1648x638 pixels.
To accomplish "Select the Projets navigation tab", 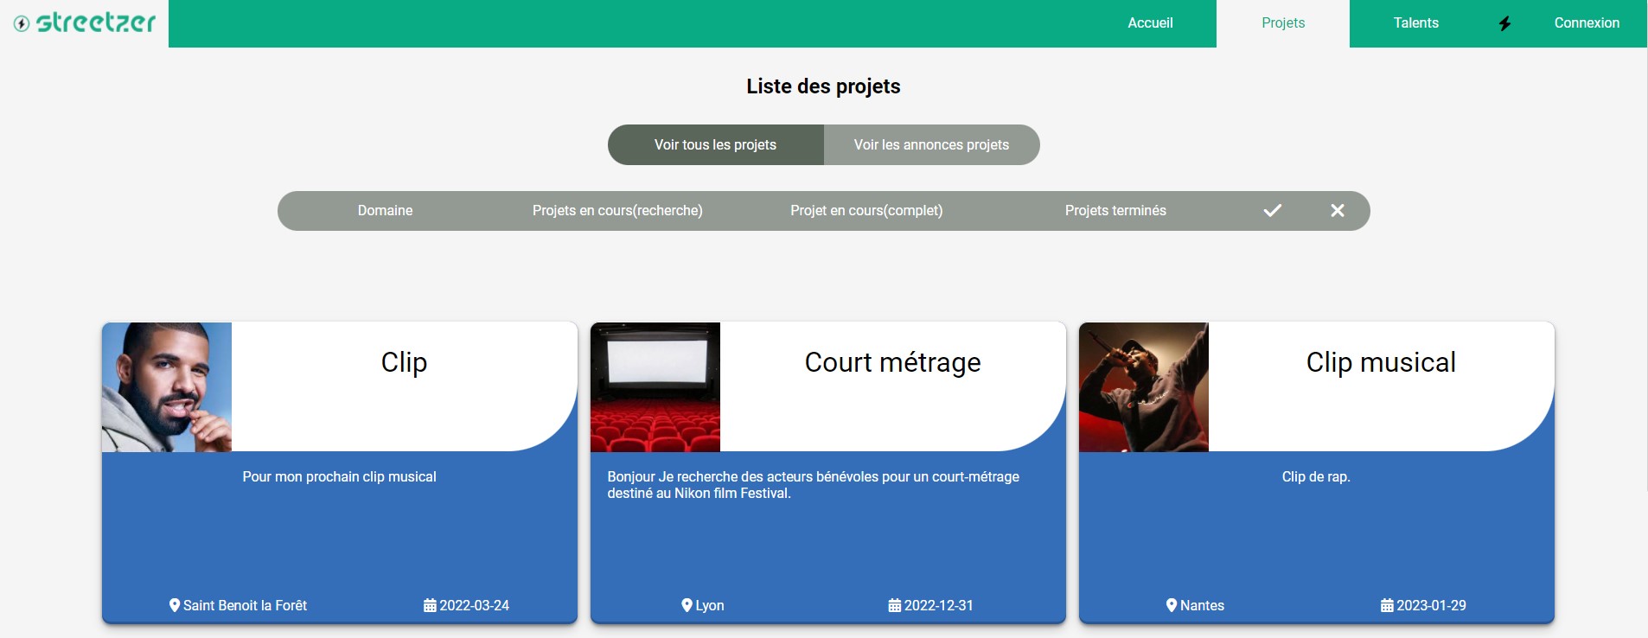I will [x=1283, y=23].
